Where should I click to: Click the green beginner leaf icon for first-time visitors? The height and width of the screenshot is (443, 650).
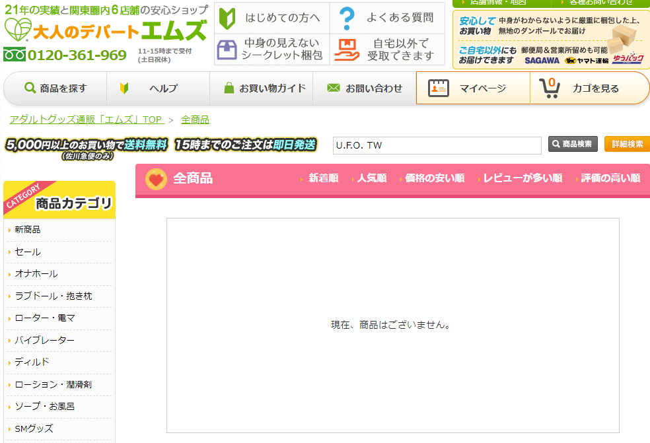[x=227, y=18]
